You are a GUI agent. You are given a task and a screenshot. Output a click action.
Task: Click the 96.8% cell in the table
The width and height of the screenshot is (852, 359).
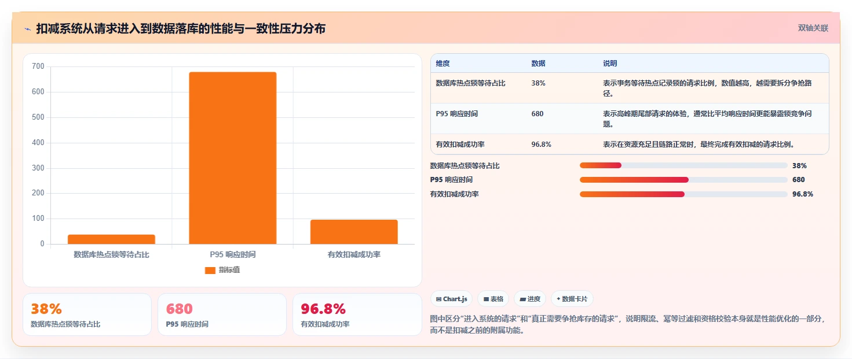coord(541,145)
